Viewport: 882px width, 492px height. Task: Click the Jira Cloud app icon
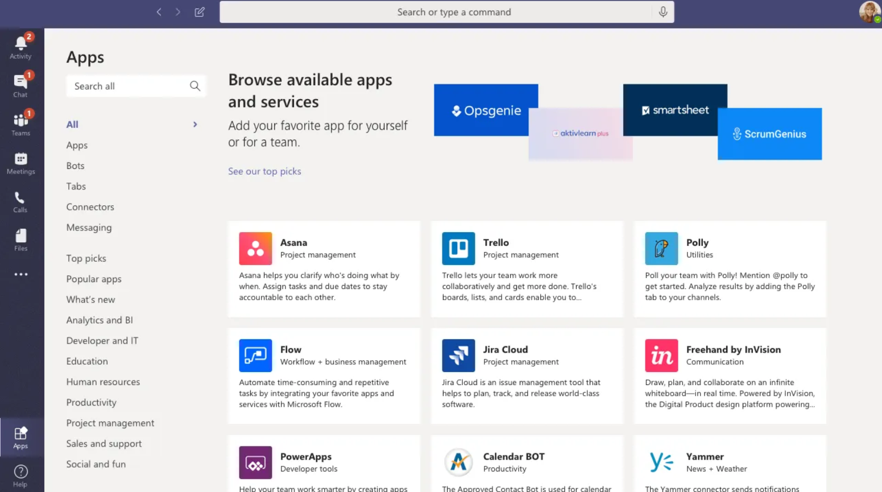point(458,355)
